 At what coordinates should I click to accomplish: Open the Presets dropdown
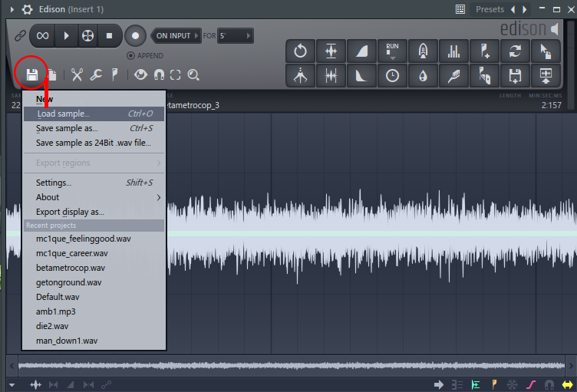point(490,9)
